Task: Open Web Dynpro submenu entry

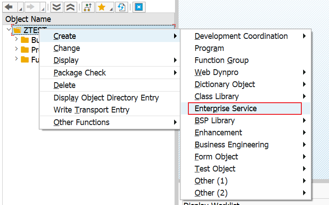Action: click(246, 72)
